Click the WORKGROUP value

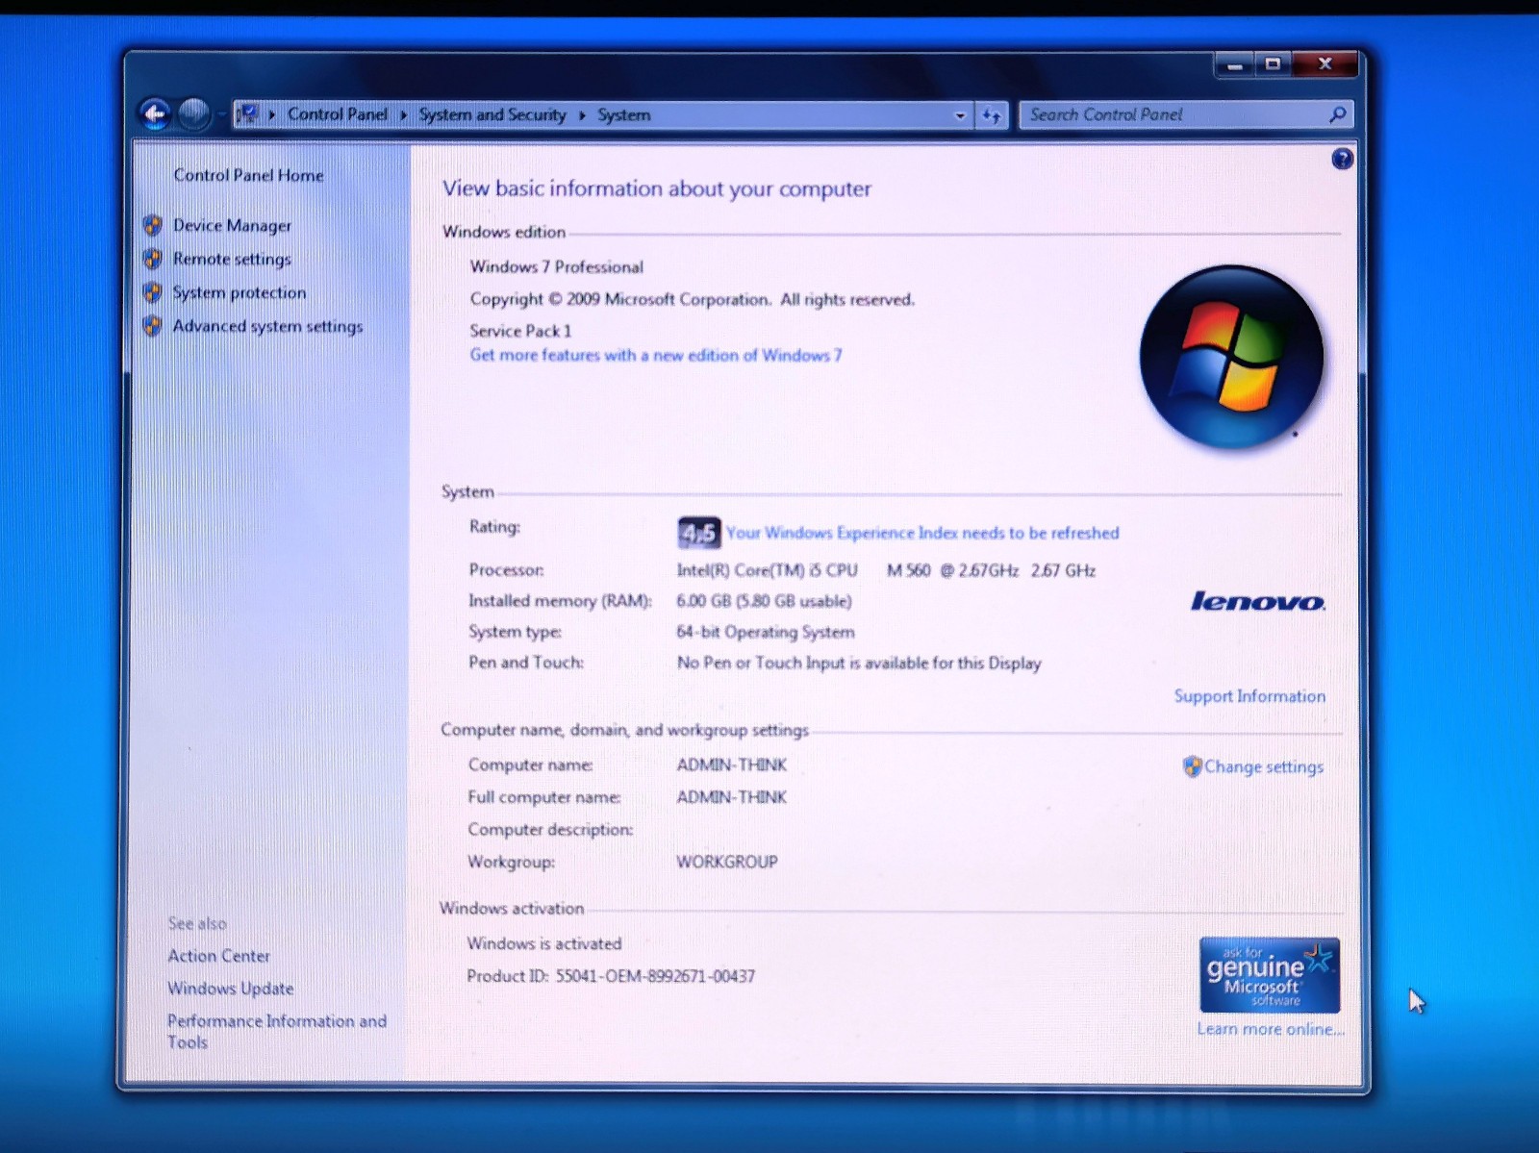pyautogui.click(x=727, y=862)
